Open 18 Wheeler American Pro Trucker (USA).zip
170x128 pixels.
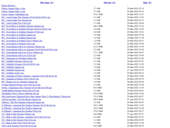coord(21,111)
